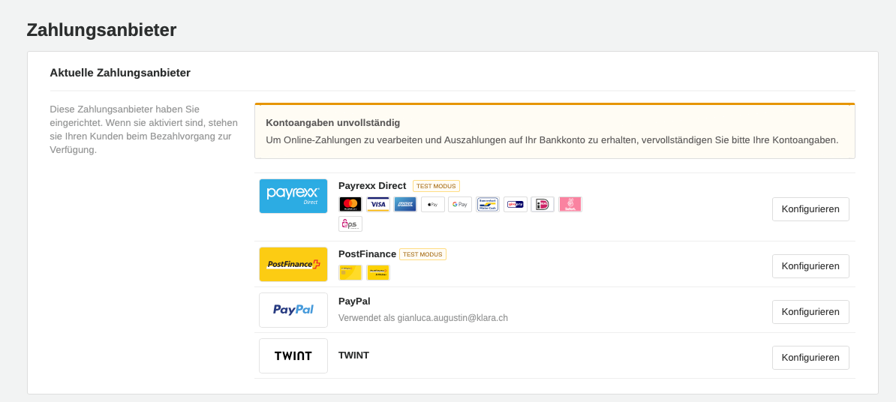This screenshot has width=896, height=402.
Task: Click the Google Pay icon
Action: [x=460, y=205]
